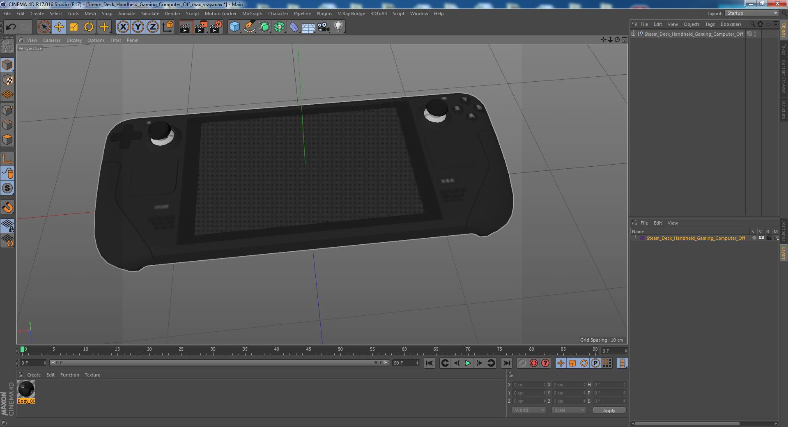The image size is (788, 427).
Task: Open Objects manager Tags menu
Action: tap(710, 24)
